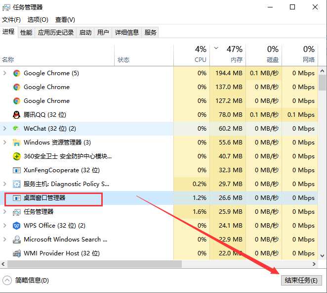327x293 pixels.
Task: Select the 腾讯QQ (32 位) row
Action: [159, 115]
